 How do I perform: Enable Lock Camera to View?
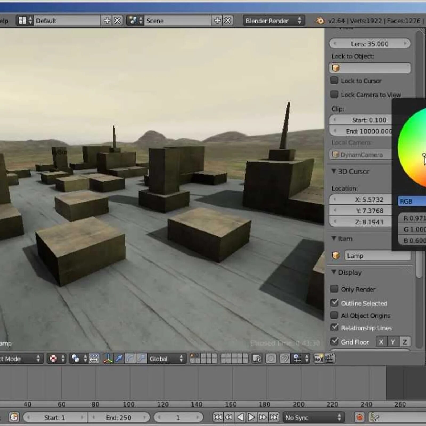(x=334, y=95)
